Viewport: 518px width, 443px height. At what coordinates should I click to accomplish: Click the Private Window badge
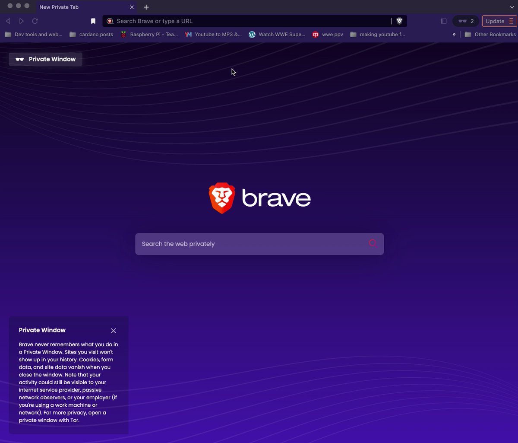coord(45,59)
